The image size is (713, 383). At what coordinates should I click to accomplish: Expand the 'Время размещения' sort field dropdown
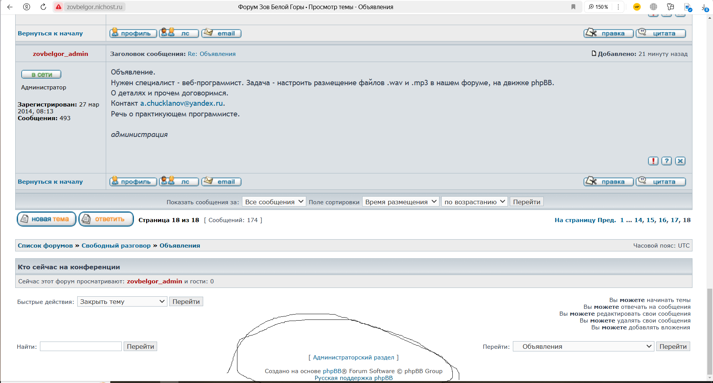tap(401, 202)
